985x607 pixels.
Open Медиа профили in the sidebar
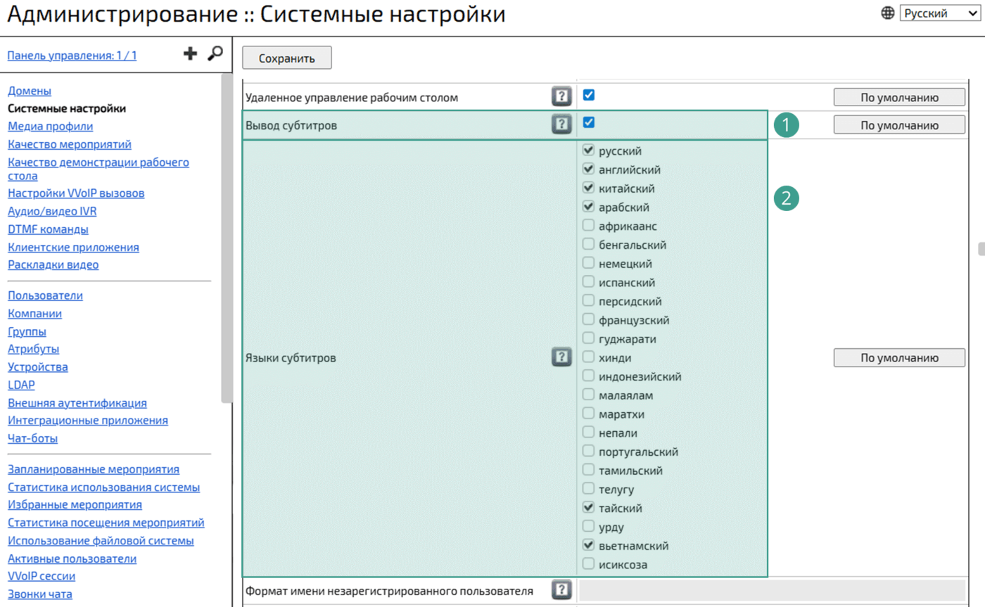tap(50, 127)
